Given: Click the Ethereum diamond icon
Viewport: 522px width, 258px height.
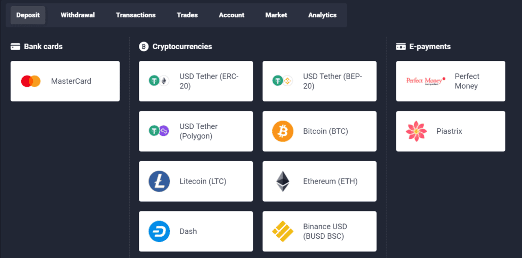Looking at the screenshot, I should [x=283, y=181].
